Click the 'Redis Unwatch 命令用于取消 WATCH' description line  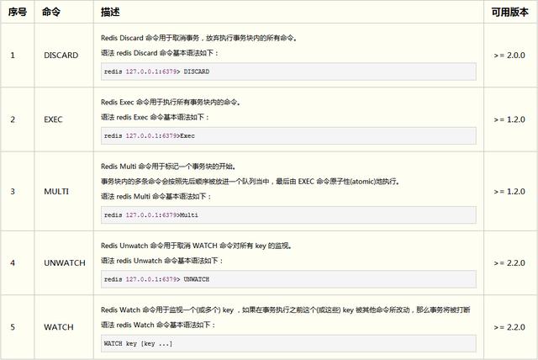[196, 246]
